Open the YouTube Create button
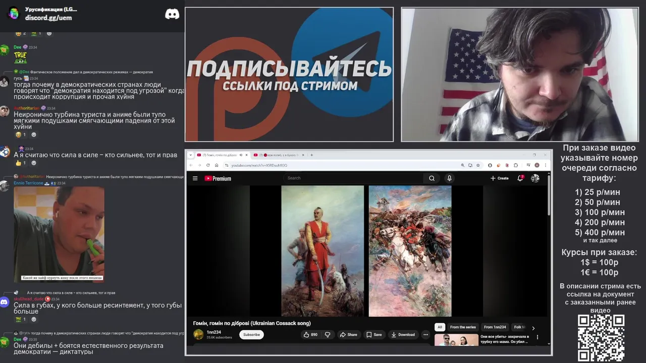 point(499,178)
